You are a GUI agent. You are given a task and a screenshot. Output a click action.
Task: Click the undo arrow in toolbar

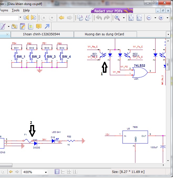(x=99, y=18)
